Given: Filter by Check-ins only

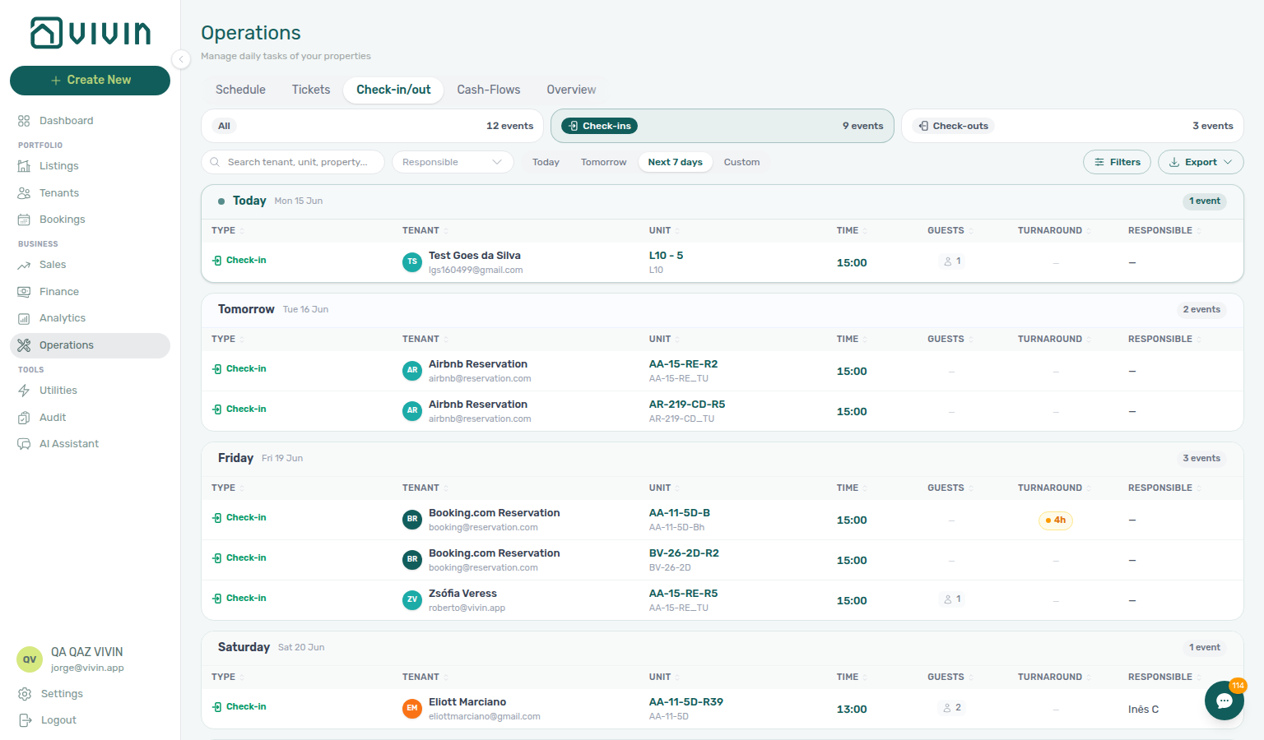Looking at the screenshot, I should point(723,126).
